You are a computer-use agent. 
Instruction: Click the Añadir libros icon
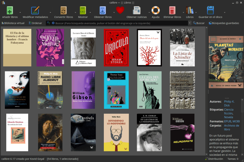[x=10, y=11]
